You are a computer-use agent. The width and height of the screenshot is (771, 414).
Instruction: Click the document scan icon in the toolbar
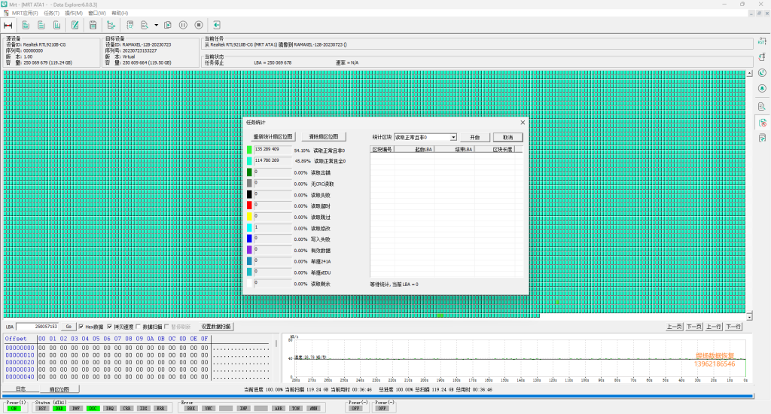click(130, 25)
